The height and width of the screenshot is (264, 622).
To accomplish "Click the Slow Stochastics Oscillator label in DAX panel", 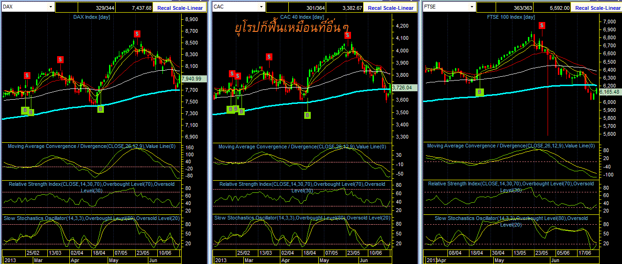I will pyautogui.click(x=91, y=218).
